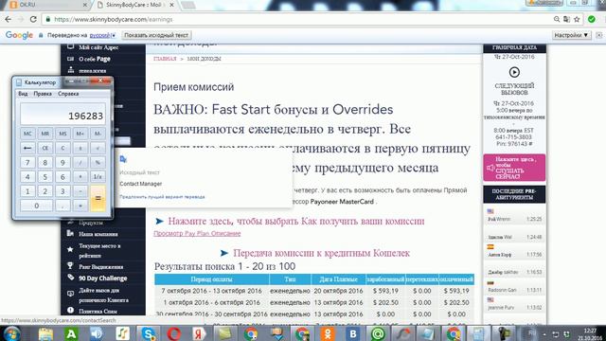Reload the page with the refresh icon
The image size is (606, 341).
pyautogui.click(x=33, y=19)
